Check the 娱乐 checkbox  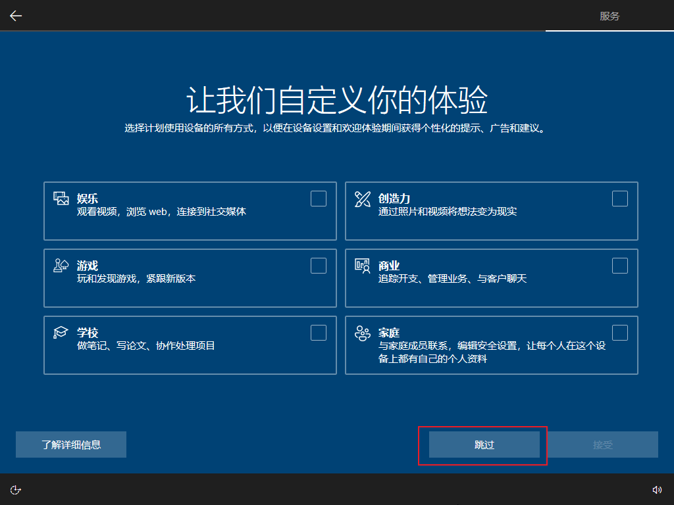click(319, 199)
